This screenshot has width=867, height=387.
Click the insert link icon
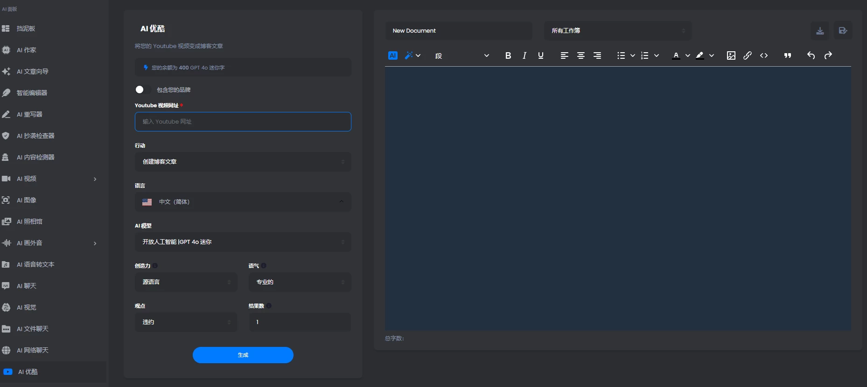(747, 55)
